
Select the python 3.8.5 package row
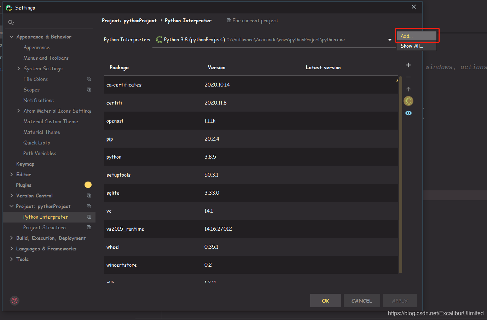pos(251,157)
